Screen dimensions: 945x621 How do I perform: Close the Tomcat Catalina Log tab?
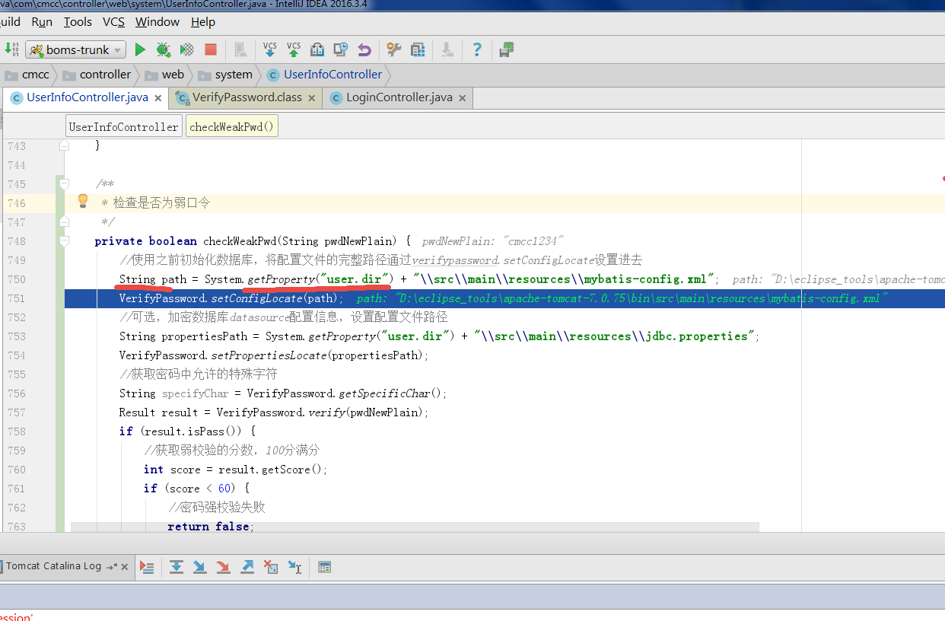pyautogui.click(x=123, y=567)
